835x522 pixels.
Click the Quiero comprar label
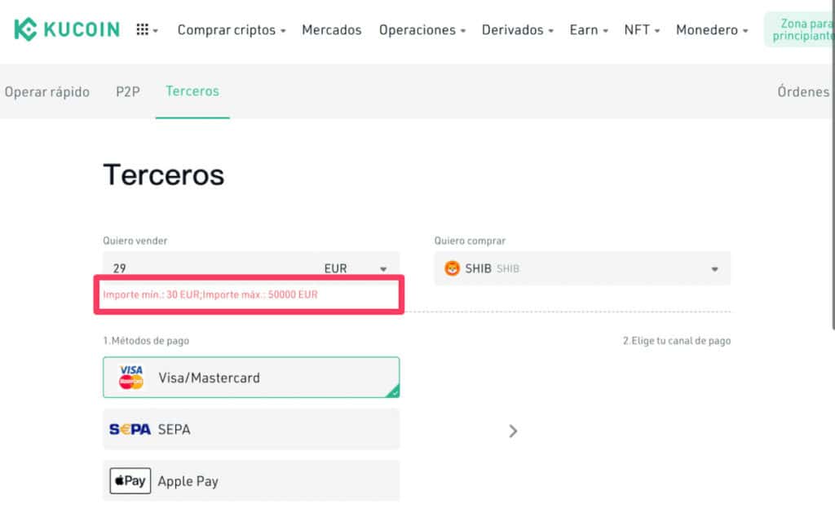470,241
